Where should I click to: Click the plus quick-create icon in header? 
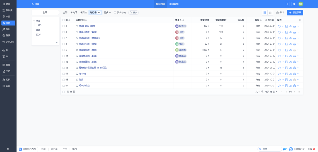(287, 4)
